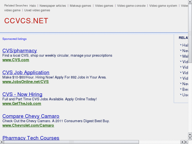
Task: Click the horizontal scrollbar right arrow
Action: (186, 142)
